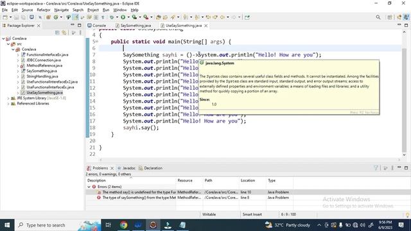Collapse the Errors (2 items) group
The height and width of the screenshot is (231, 411).
pos(89,187)
